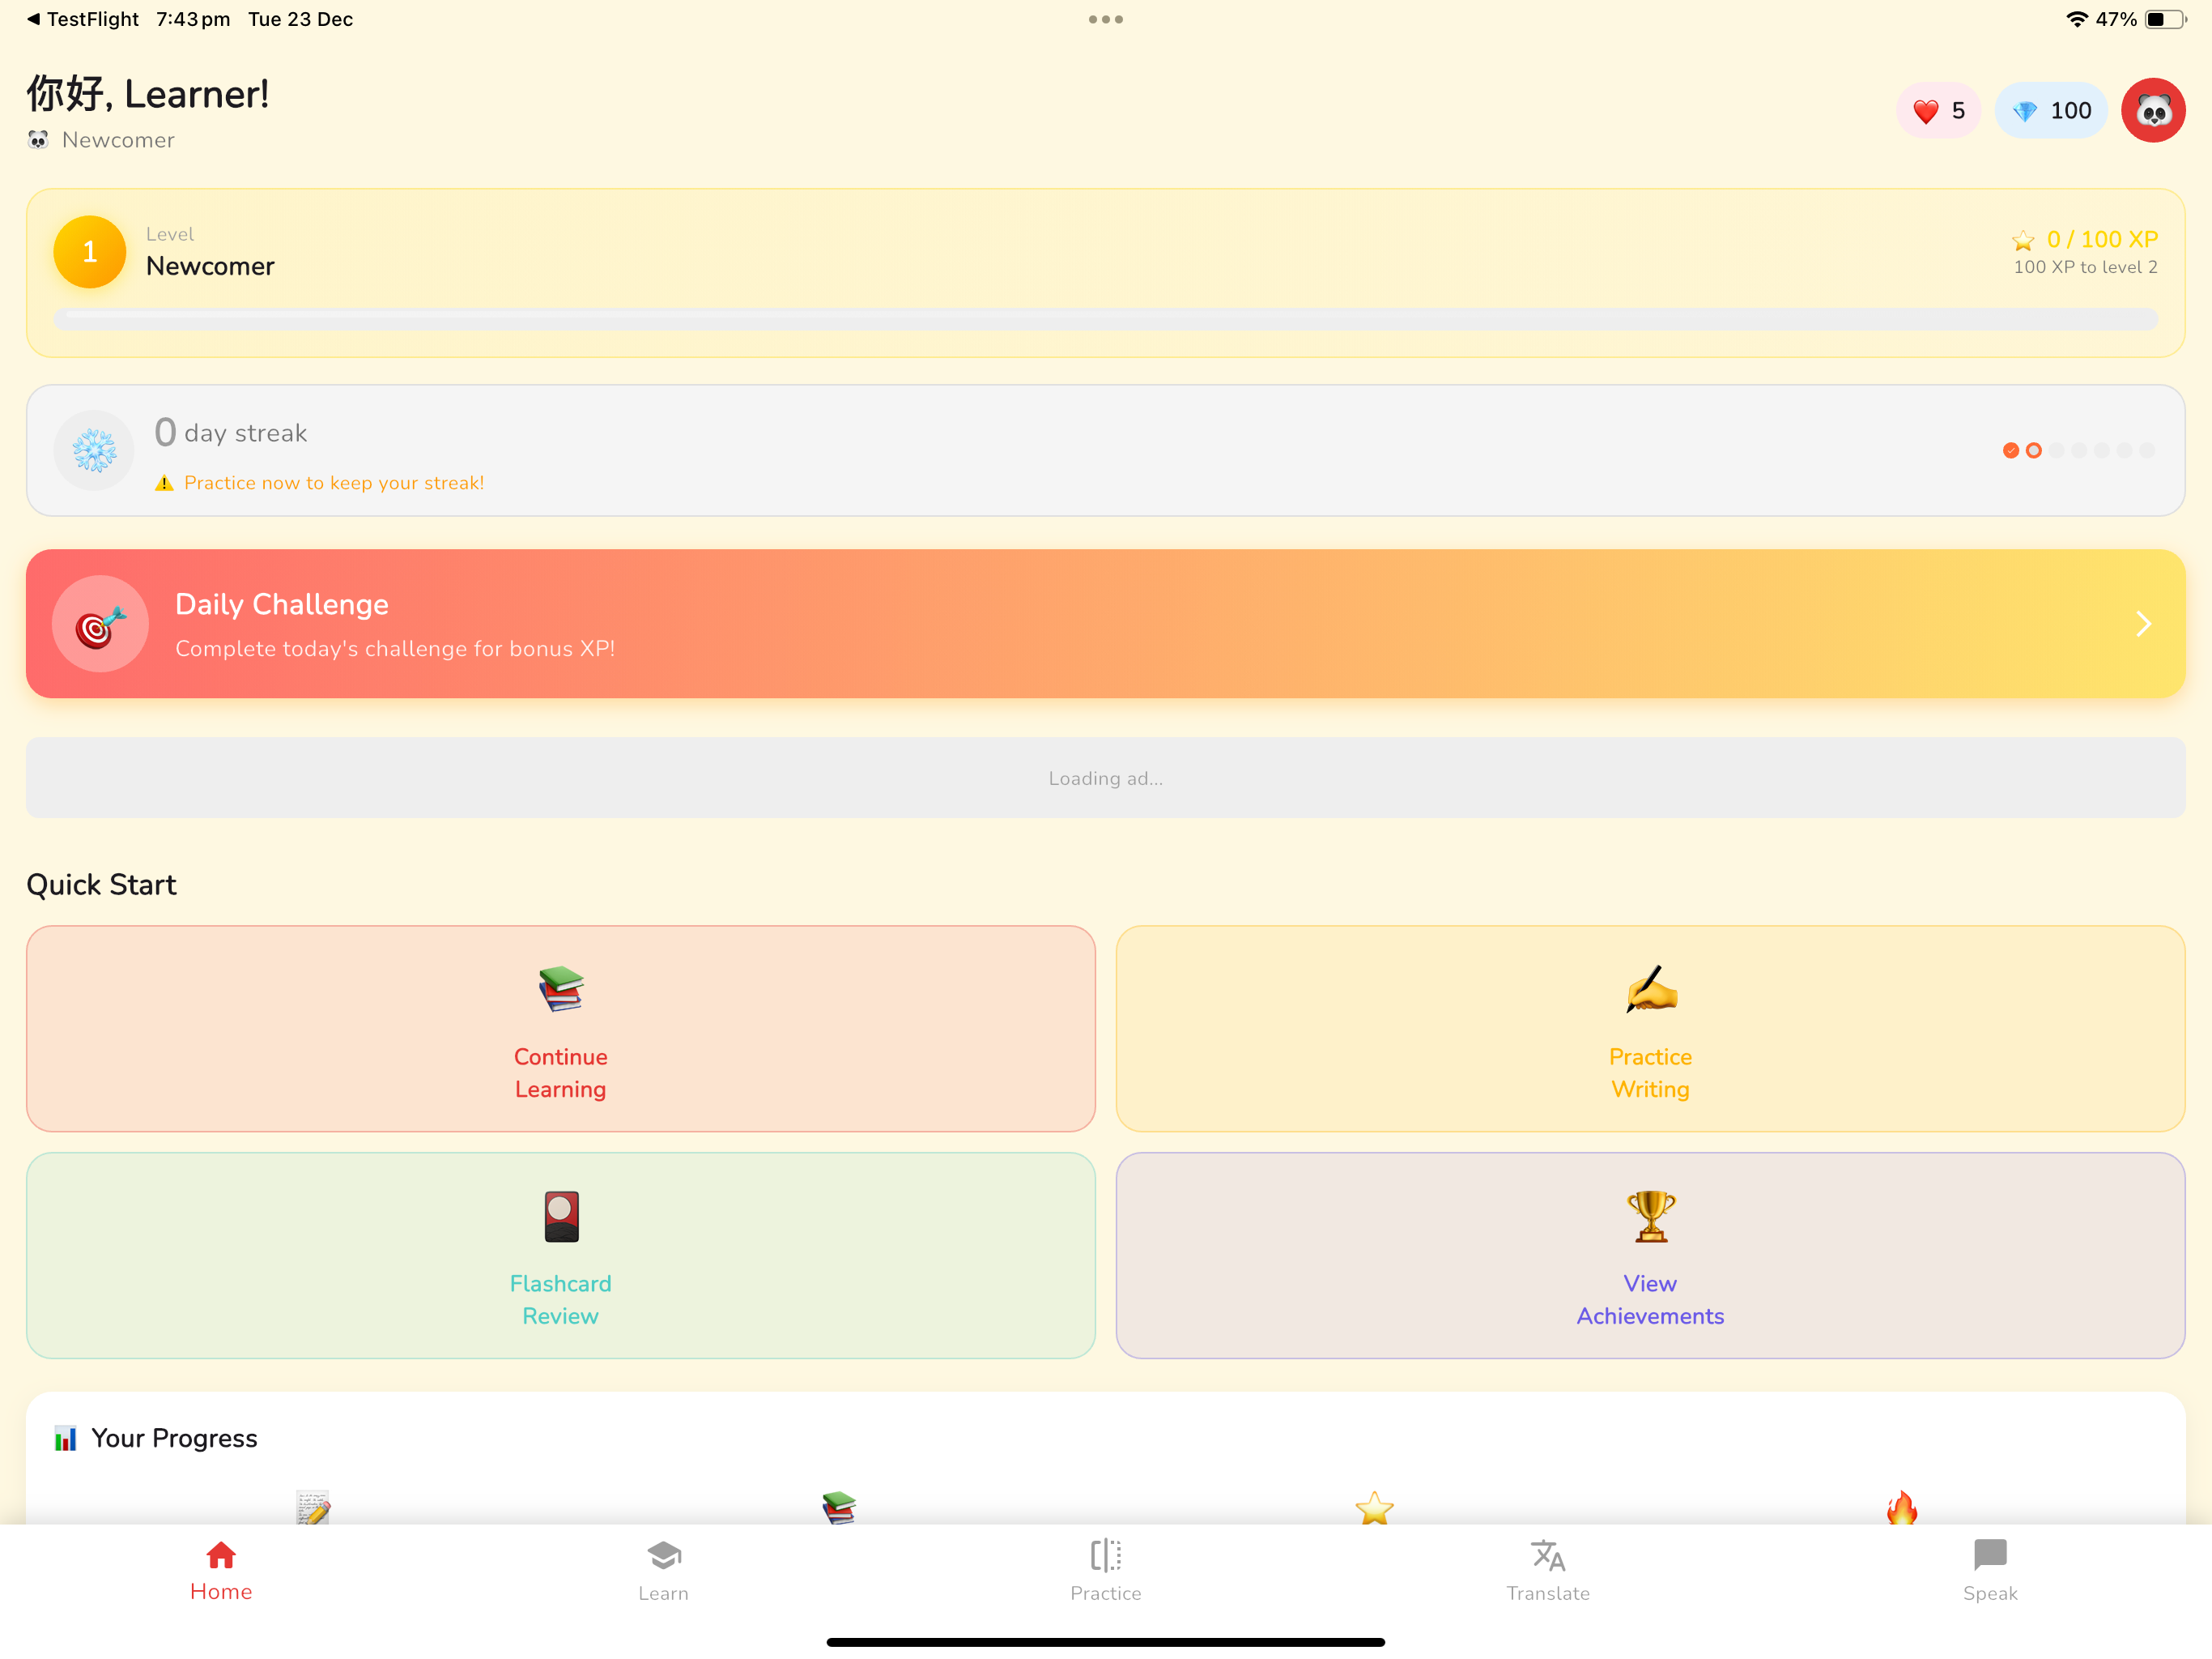Screen dimensions: 2212x1659
Task: Tap the second orange-ringed streak dot
Action: point(2033,450)
